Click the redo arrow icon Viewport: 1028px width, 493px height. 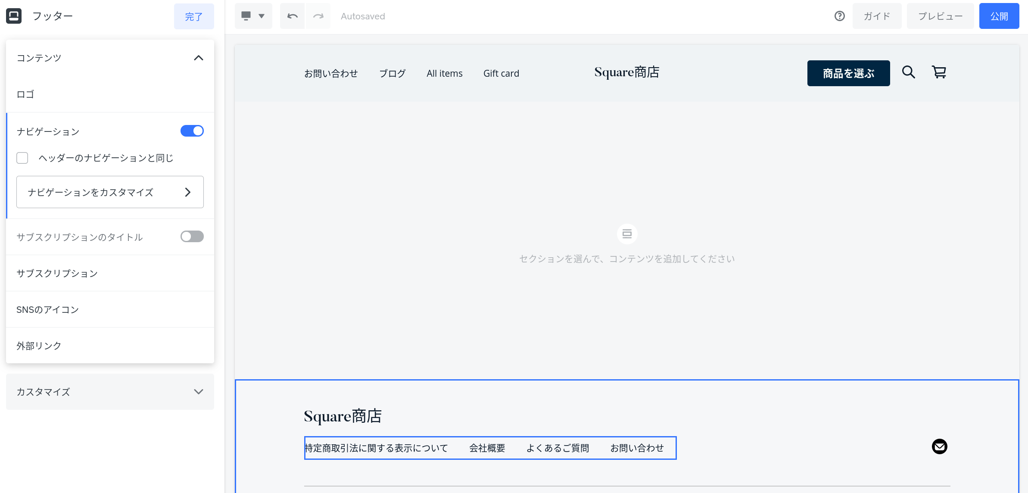click(x=318, y=16)
